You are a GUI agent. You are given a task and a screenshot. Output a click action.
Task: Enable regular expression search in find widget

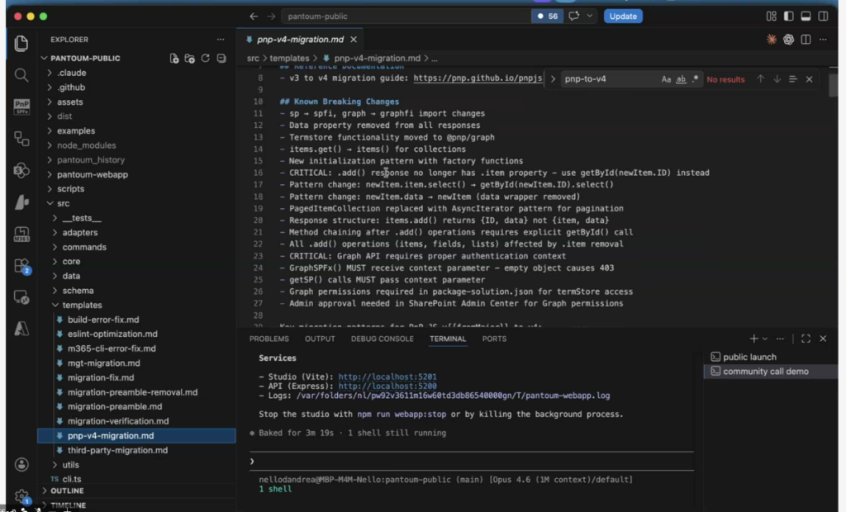[696, 79]
